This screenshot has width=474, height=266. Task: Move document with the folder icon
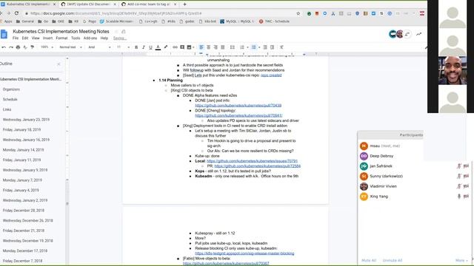pyautogui.click(x=124, y=32)
